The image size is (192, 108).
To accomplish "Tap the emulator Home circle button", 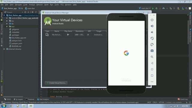I will point(152,69).
